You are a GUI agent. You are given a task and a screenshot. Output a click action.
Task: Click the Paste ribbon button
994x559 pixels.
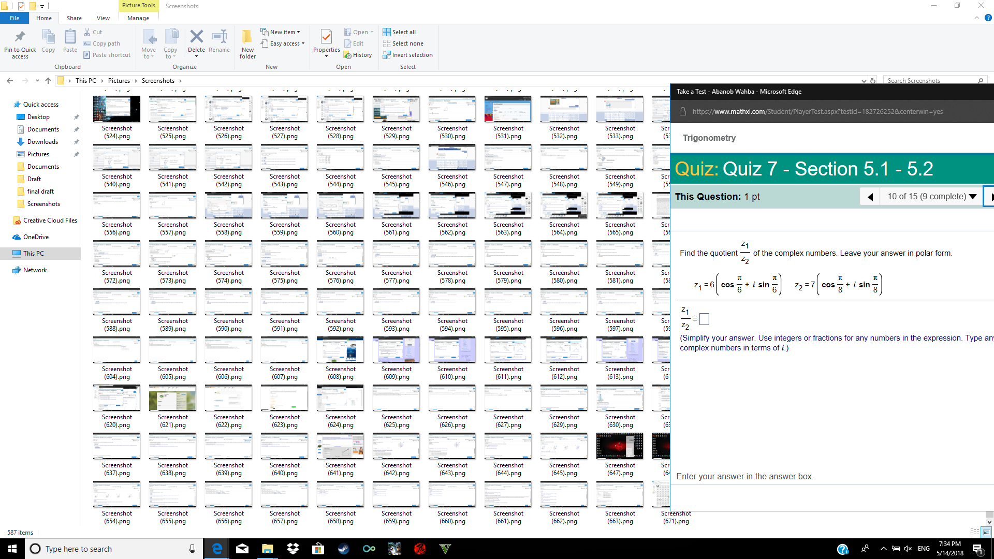click(70, 41)
